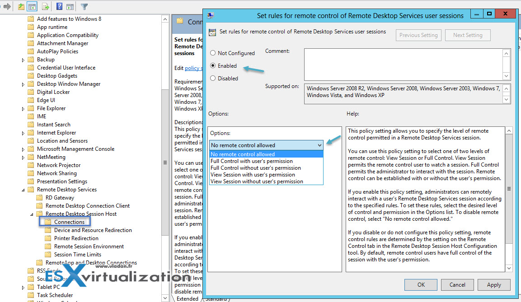521x302 pixels.
Task: Expand the Tablet PC tree node
Action: (23, 288)
